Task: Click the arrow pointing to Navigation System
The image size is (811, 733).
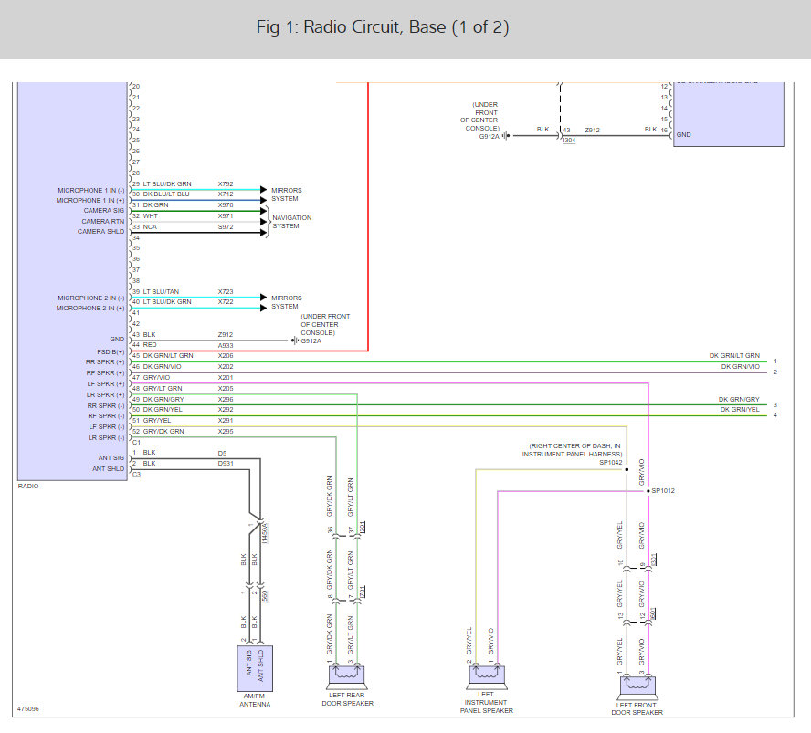Action: click(x=264, y=222)
